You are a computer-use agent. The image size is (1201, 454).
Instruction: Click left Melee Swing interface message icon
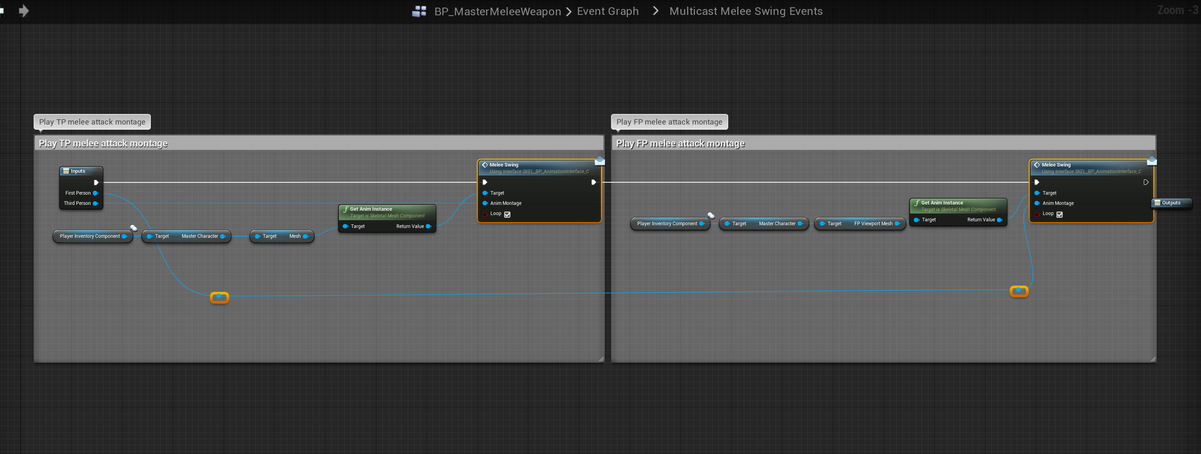point(600,161)
